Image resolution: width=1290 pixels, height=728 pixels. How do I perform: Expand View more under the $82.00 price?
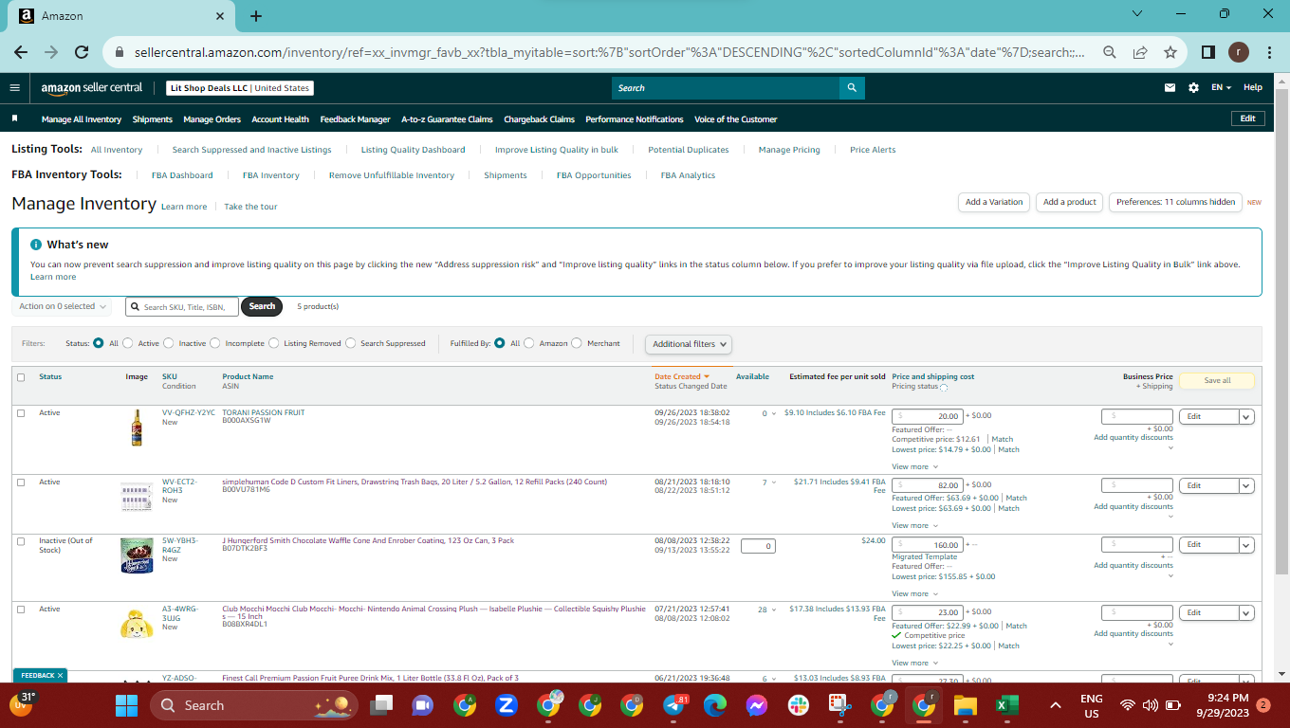pyautogui.click(x=914, y=525)
